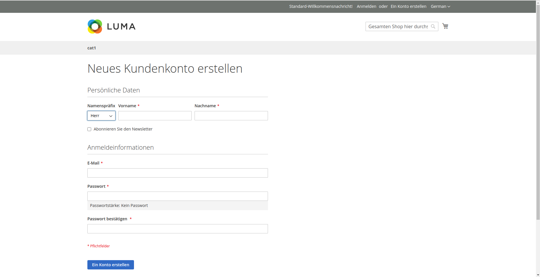Submit with the blue Ein Konto erstellen button
This screenshot has height=277, width=540.
(x=111, y=265)
